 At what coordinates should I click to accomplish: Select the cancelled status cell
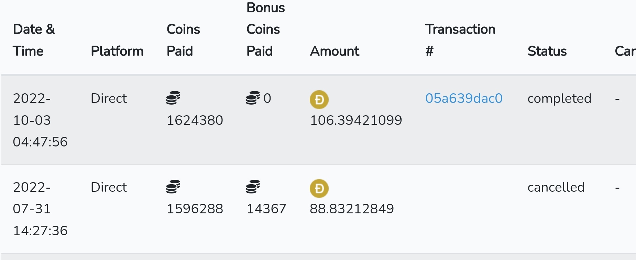(x=556, y=187)
